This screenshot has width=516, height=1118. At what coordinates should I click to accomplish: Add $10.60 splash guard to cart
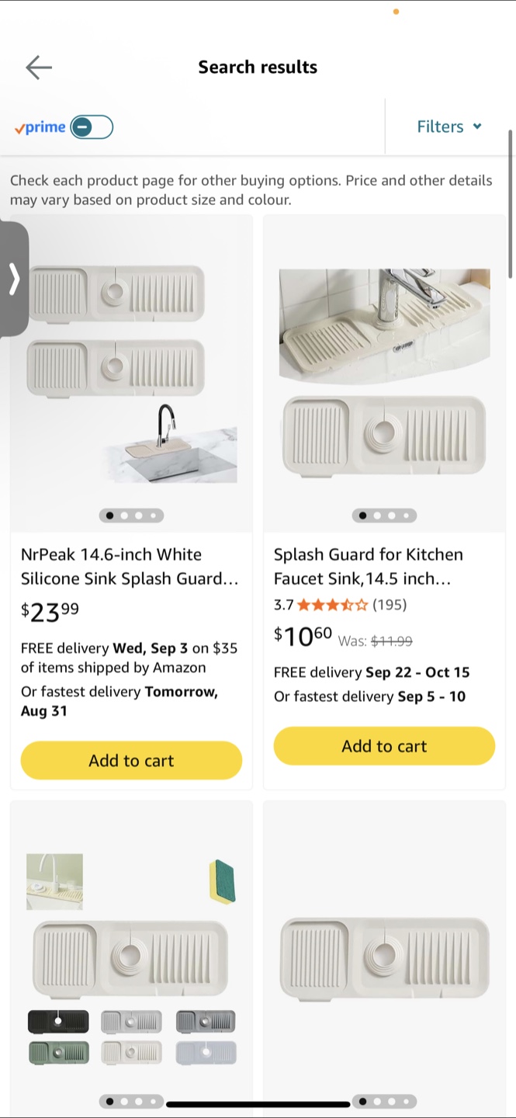coord(384,746)
